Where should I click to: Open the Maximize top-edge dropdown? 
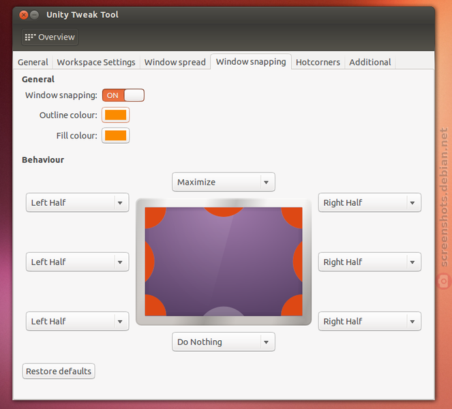coord(224,182)
